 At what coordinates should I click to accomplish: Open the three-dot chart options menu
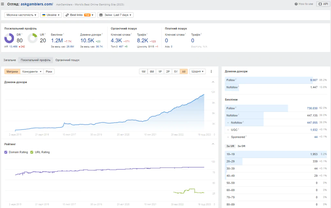click(x=211, y=72)
